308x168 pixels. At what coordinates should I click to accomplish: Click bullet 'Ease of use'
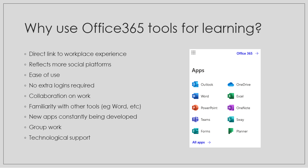point(44,75)
